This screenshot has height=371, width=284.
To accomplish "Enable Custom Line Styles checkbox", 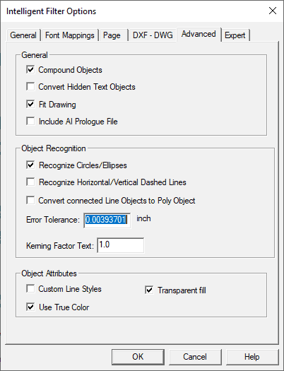I will click(30, 288).
